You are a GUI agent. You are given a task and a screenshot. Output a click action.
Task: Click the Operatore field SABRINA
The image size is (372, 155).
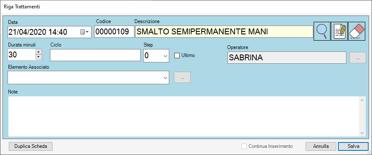click(x=287, y=58)
